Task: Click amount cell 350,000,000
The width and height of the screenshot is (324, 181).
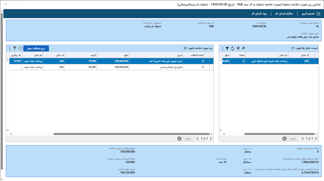Action: point(113,61)
